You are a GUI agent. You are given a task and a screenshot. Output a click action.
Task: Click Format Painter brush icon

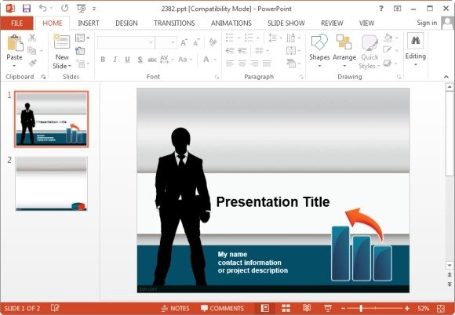coord(32,63)
